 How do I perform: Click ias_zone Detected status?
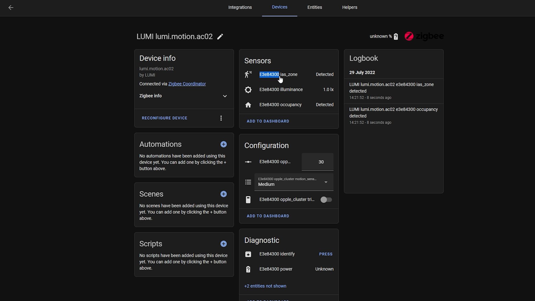pyautogui.click(x=324, y=74)
